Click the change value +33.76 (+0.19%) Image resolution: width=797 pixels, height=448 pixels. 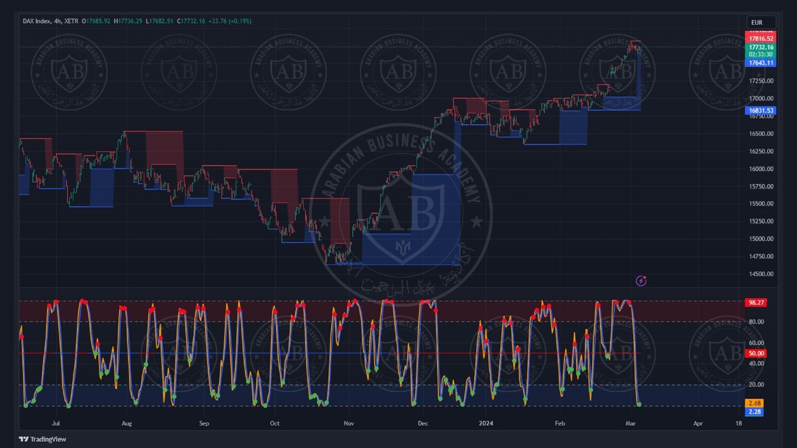[230, 21]
